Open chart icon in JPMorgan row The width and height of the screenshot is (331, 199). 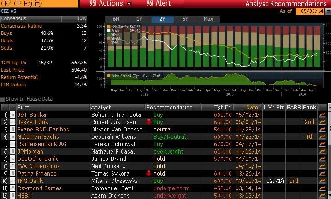pyautogui.click(x=322, y=152)
